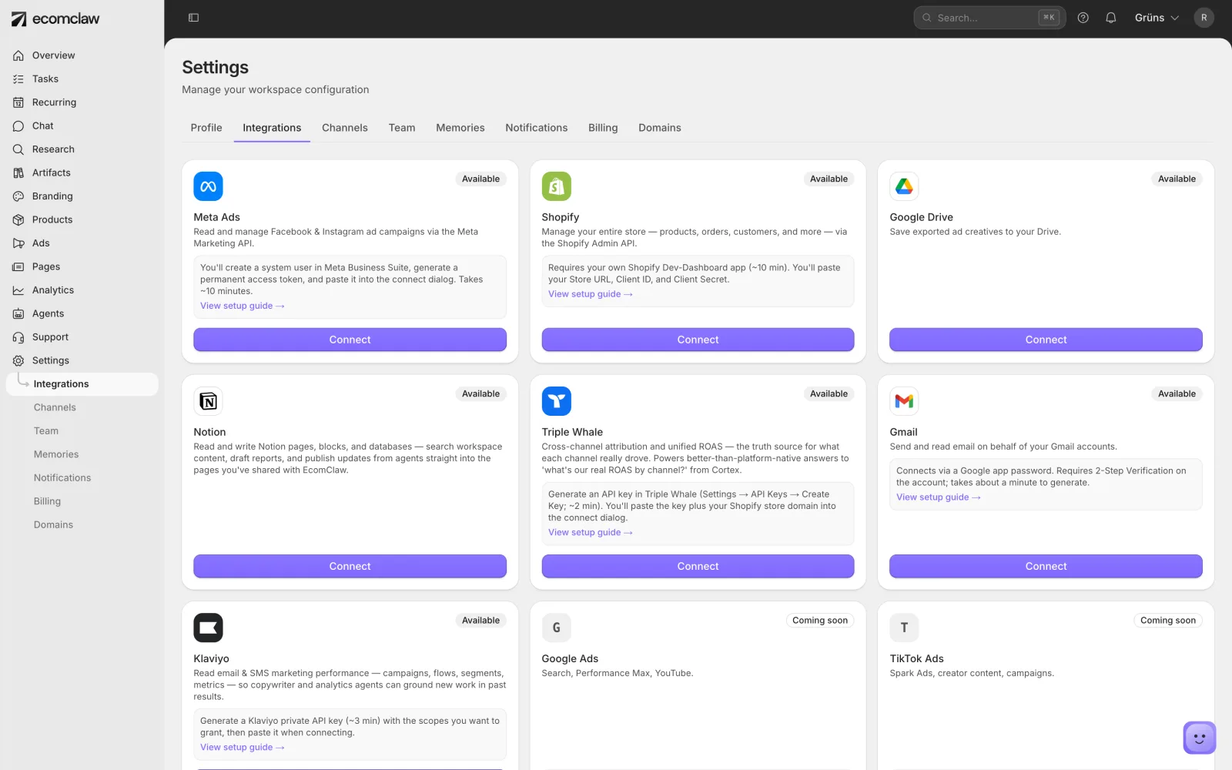
Task: Open the Domains tab
Action: pos(660,128)
